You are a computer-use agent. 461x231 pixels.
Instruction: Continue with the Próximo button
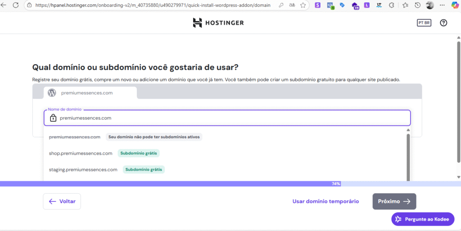click(x=394, y=201)
